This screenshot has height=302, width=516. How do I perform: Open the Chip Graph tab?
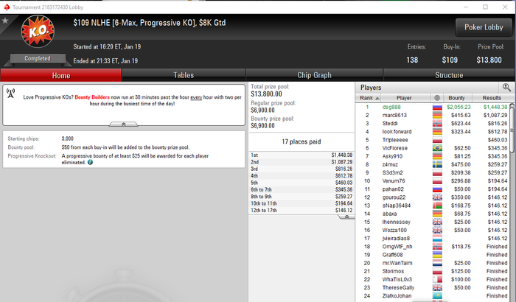(x=314, y=75)
